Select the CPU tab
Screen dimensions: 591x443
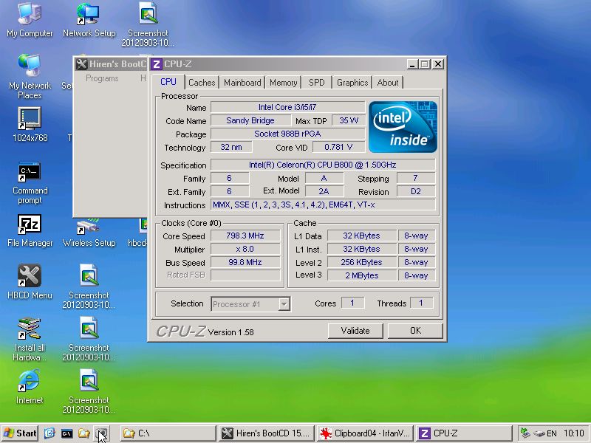tap(168, 82)
